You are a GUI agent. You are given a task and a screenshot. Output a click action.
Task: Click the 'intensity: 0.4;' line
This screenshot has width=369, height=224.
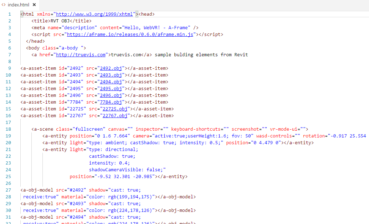(109, 163)
